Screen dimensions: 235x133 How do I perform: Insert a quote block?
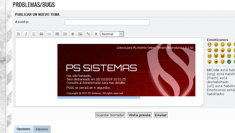point(42,34)
